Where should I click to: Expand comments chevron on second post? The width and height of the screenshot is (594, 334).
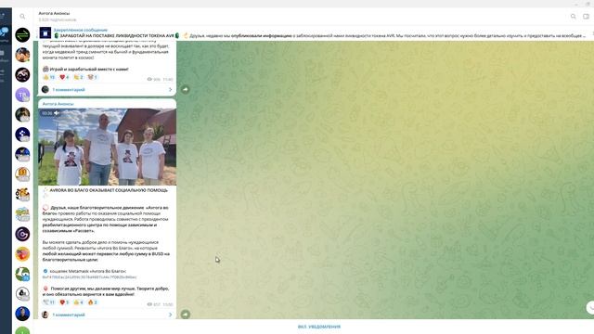tap(170, 315)
